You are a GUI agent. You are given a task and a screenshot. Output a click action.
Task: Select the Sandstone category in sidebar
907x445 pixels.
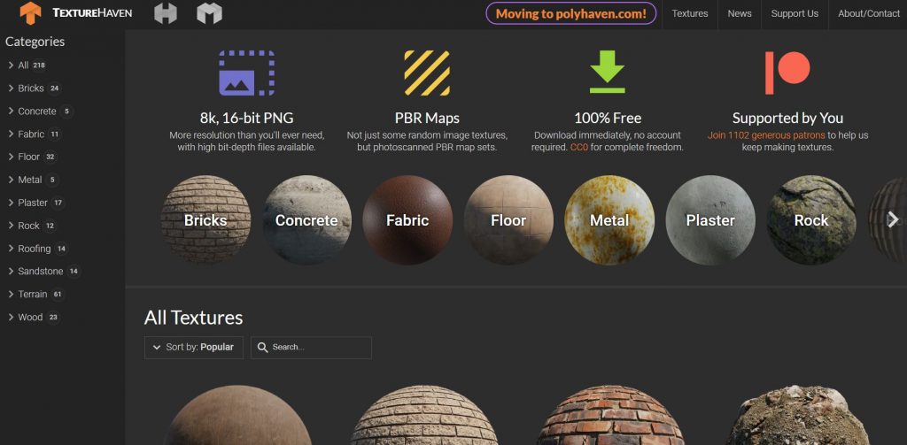pos(43,271)
